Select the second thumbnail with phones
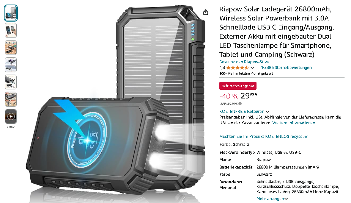 (x=11, y=30)
